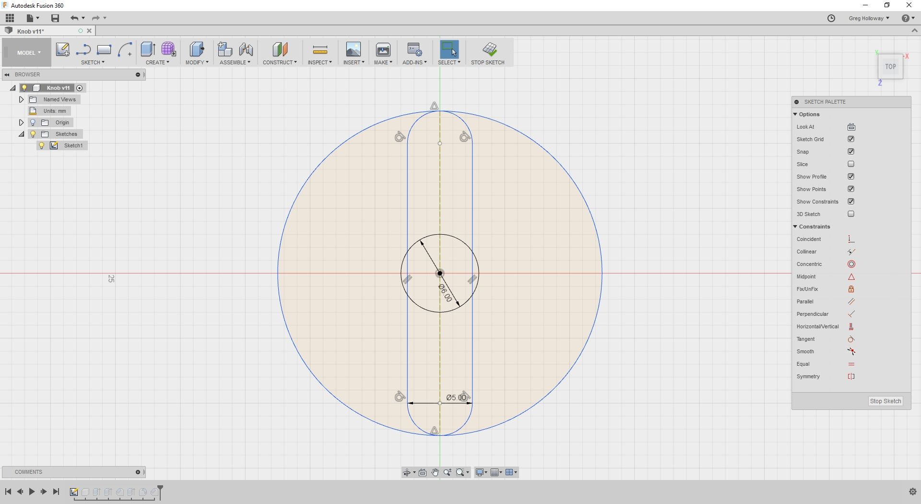Open the CONSTRUCT menu
This screenshot has width=921, height=504.
(280, 62)
